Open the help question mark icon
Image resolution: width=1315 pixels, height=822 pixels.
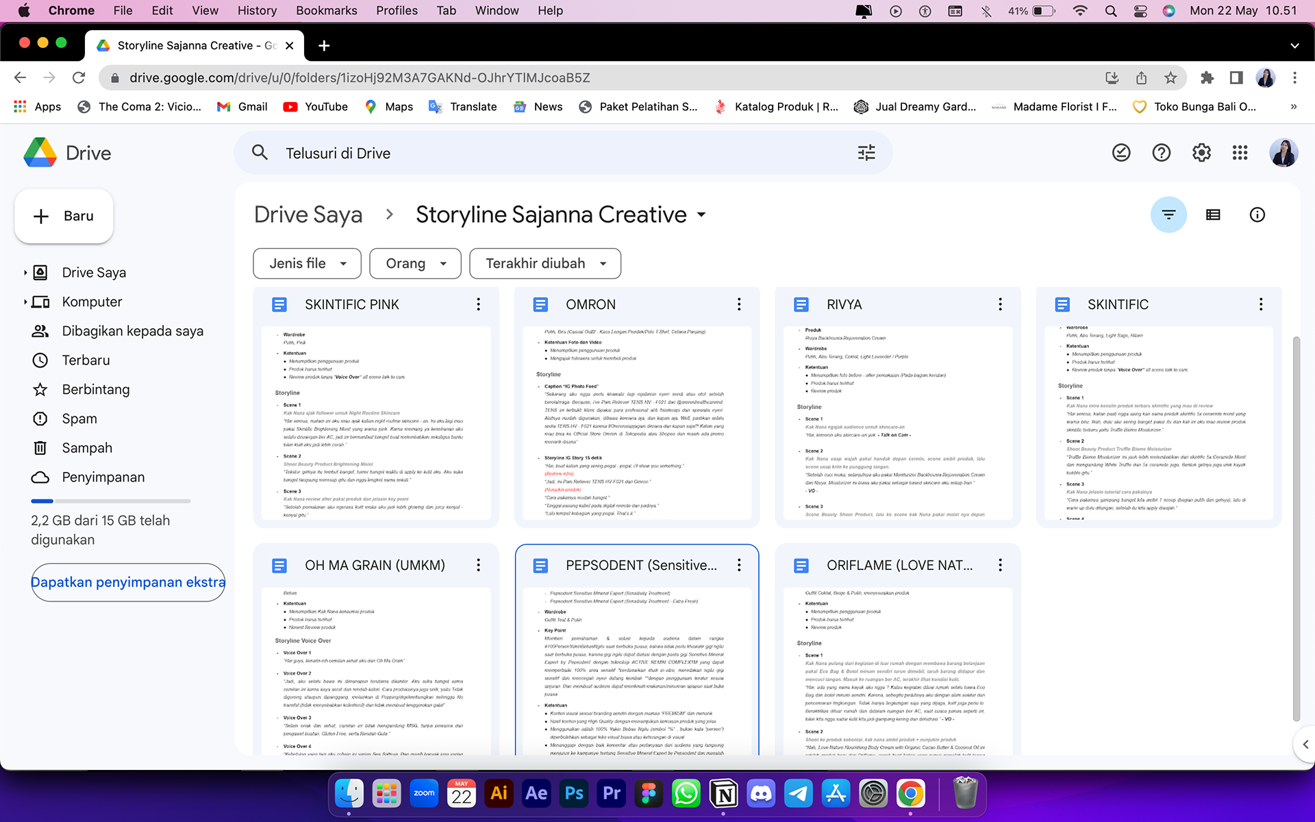click(x=1161, y=153)
